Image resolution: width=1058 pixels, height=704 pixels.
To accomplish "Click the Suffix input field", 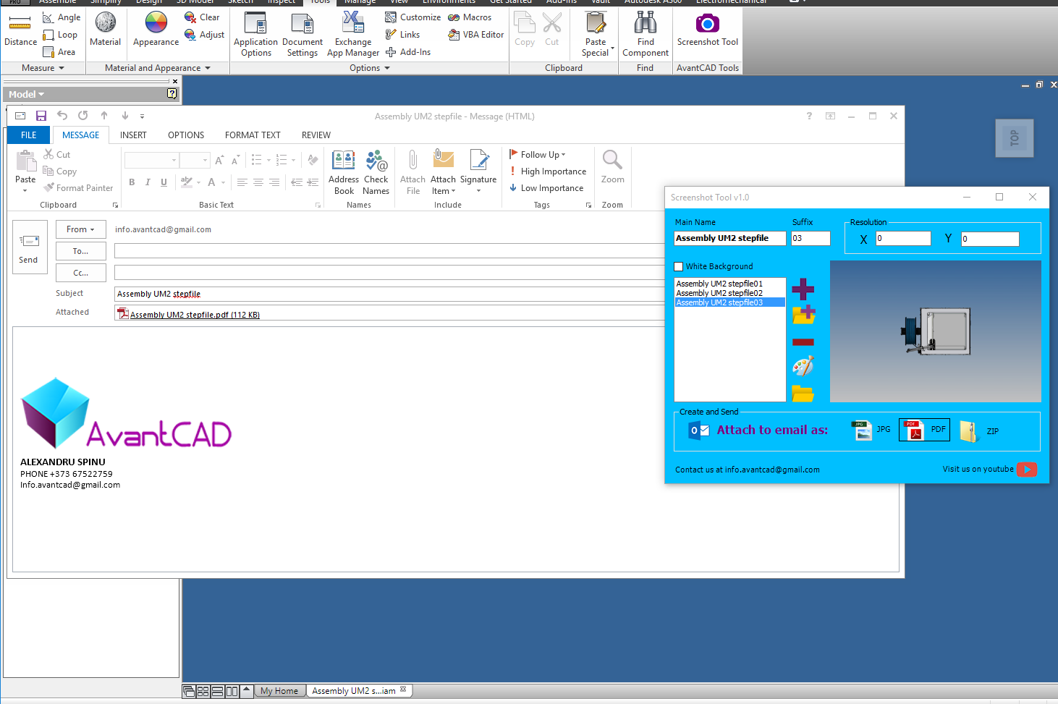I will [811, 238].
